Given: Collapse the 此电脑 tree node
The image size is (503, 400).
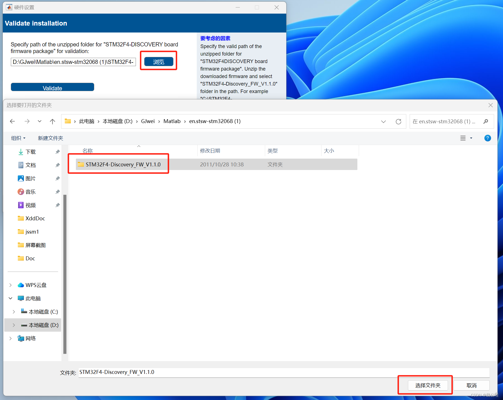Looking at the screenshot, I should (x=11, y=298).
